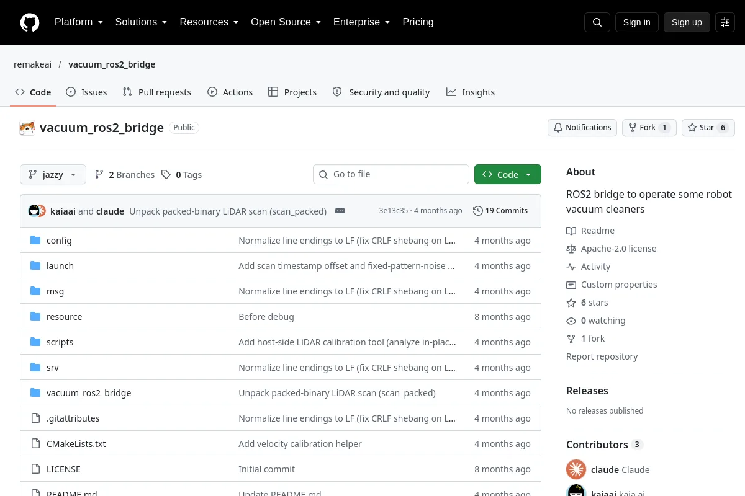The width and height of the screenshot is (745, 496).
Task: Click the file icon beside .gitattributes
Action: (x=35, y=418)
